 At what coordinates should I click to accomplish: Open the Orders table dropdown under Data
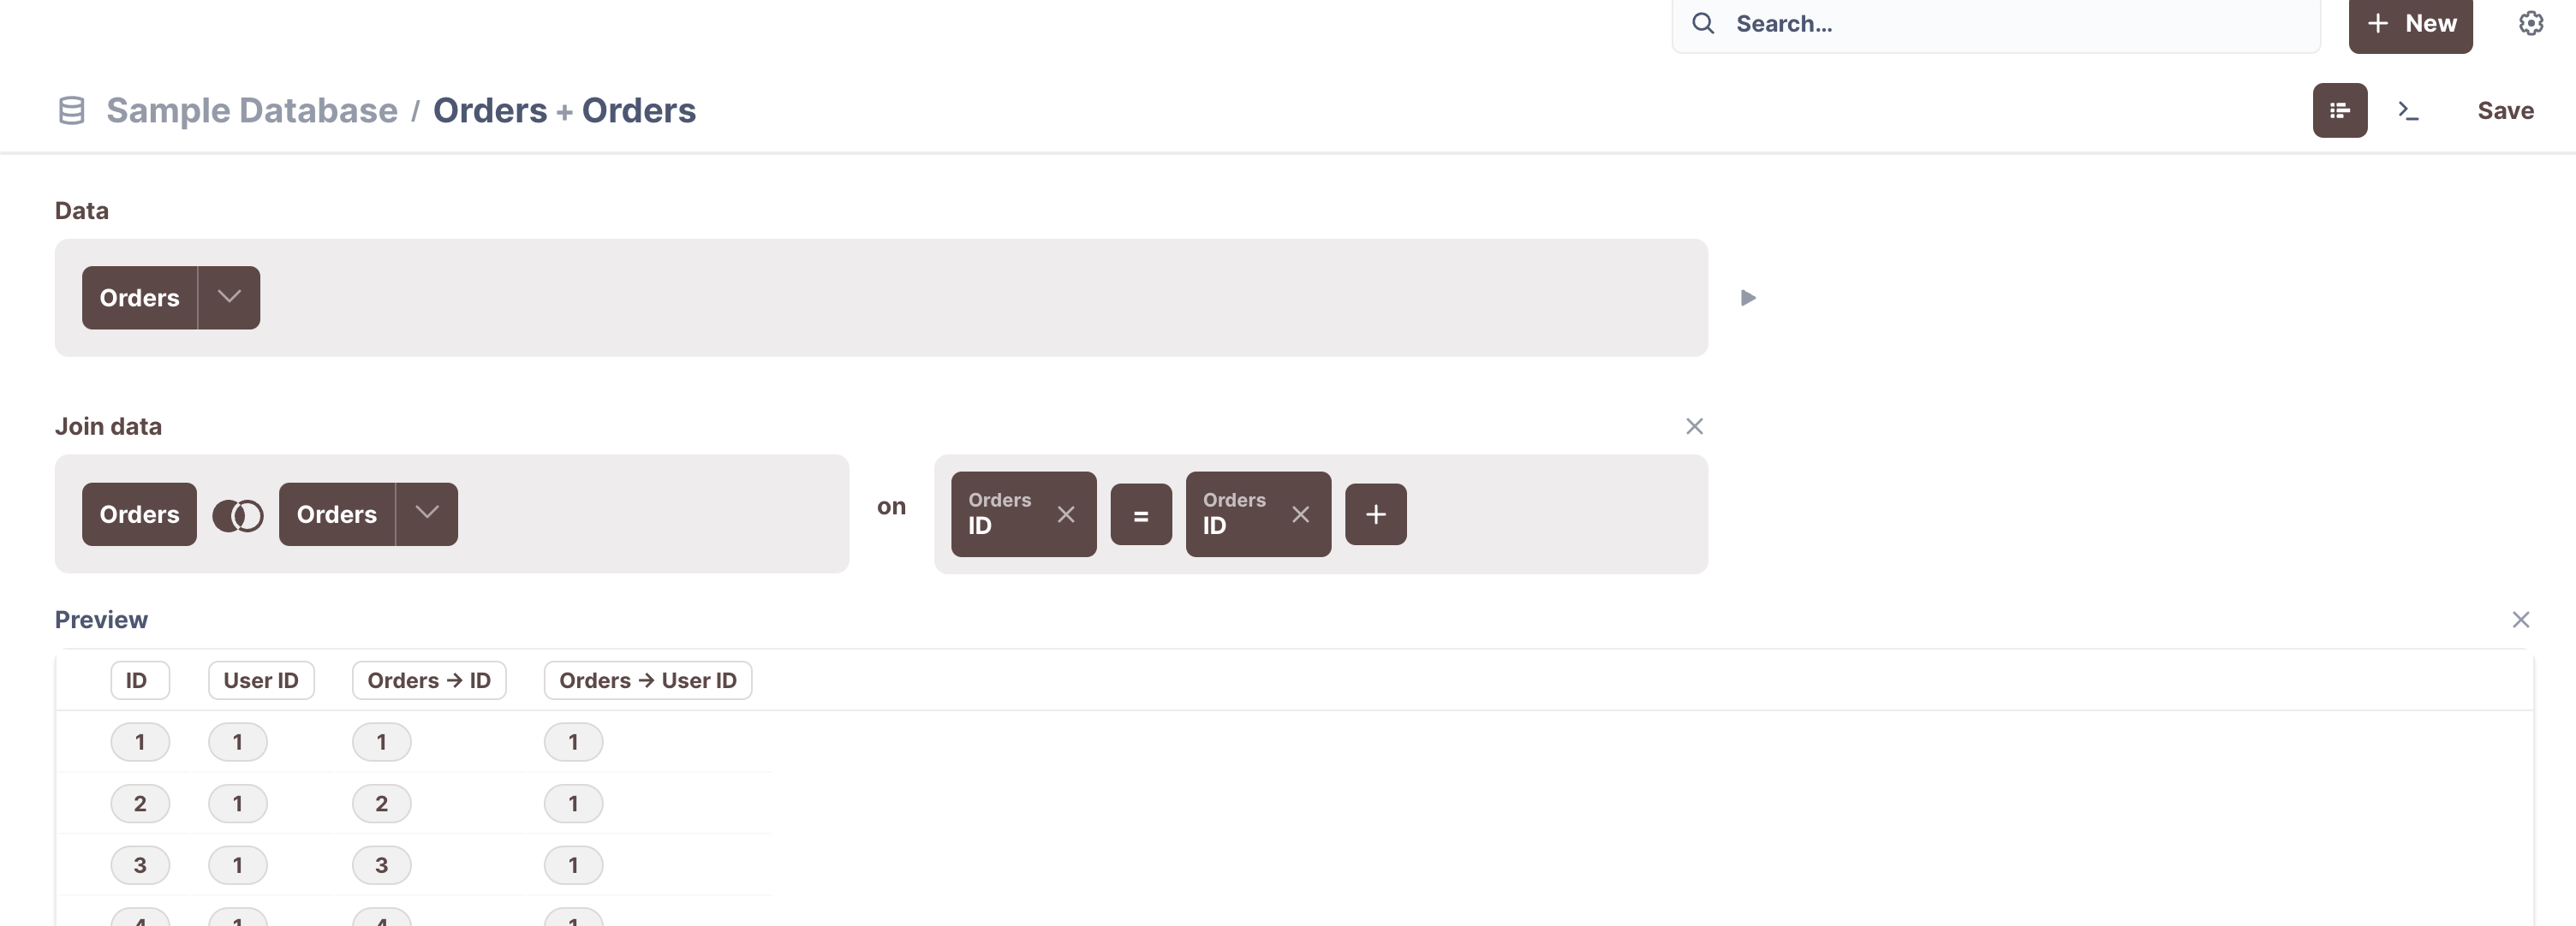[x=228, y=297]
